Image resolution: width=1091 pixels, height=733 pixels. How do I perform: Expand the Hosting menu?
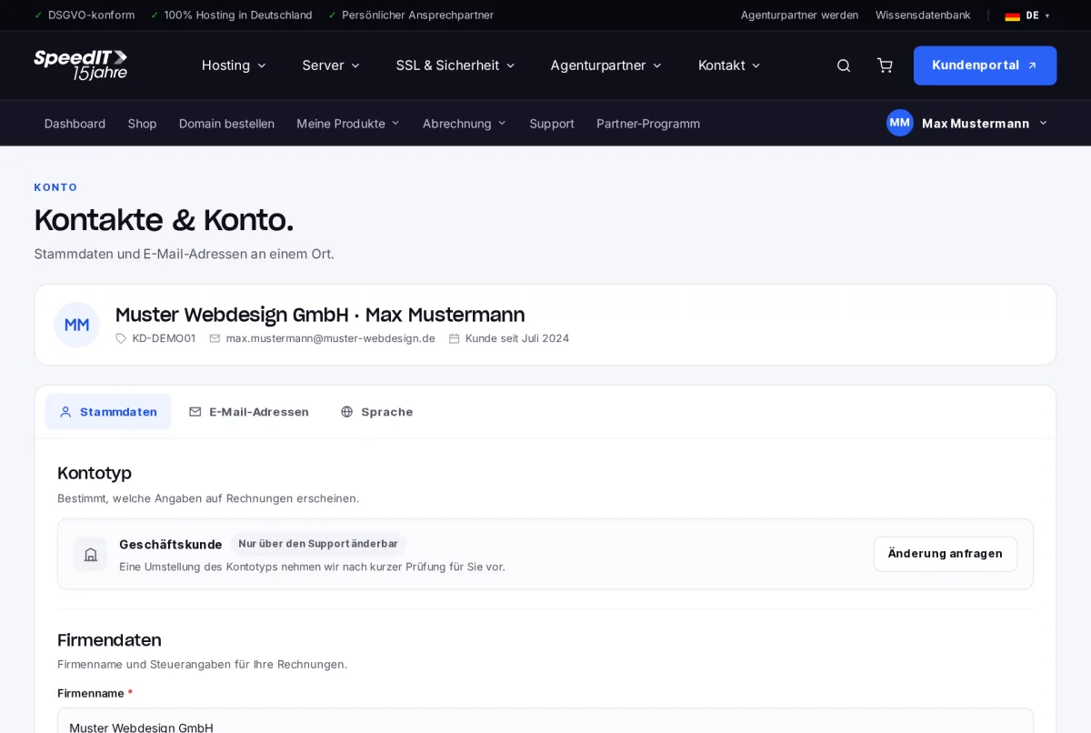click(x=234, y=65)
